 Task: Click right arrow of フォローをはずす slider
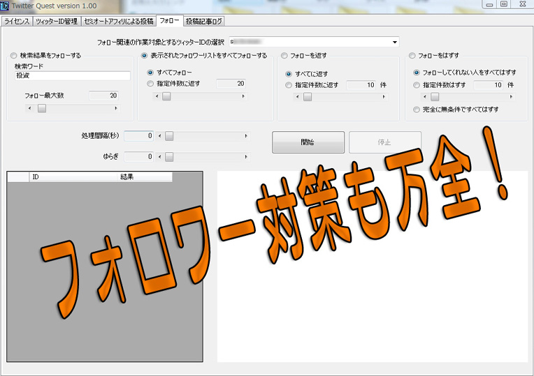[511, 97]
